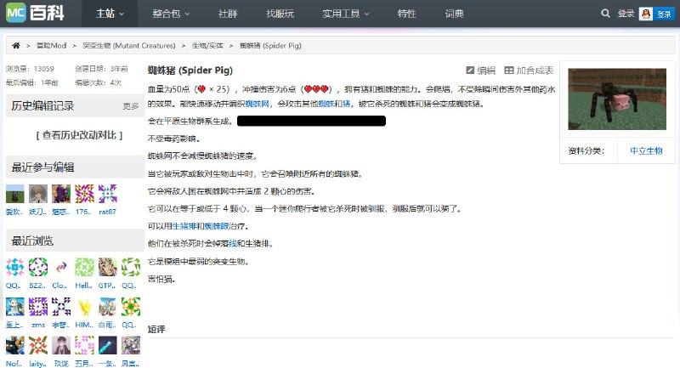
Task: Follow the 蜘蛛网 link in description
Action: (x=258, y=104)
